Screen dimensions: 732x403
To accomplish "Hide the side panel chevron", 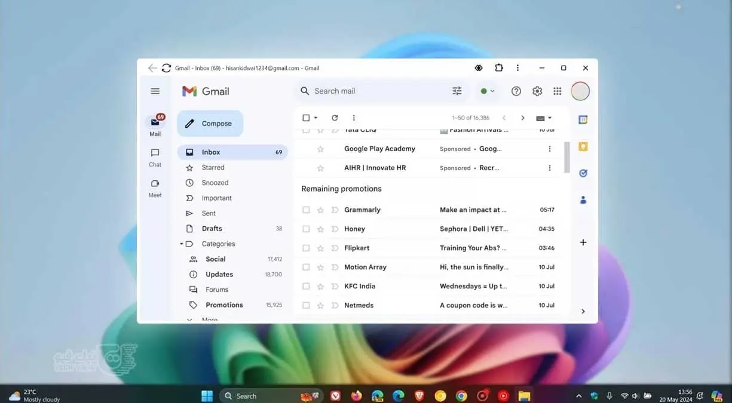I will (583, 311).
